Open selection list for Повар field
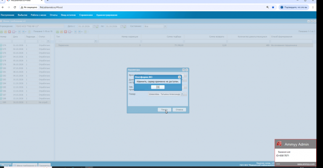 (185, 94)
